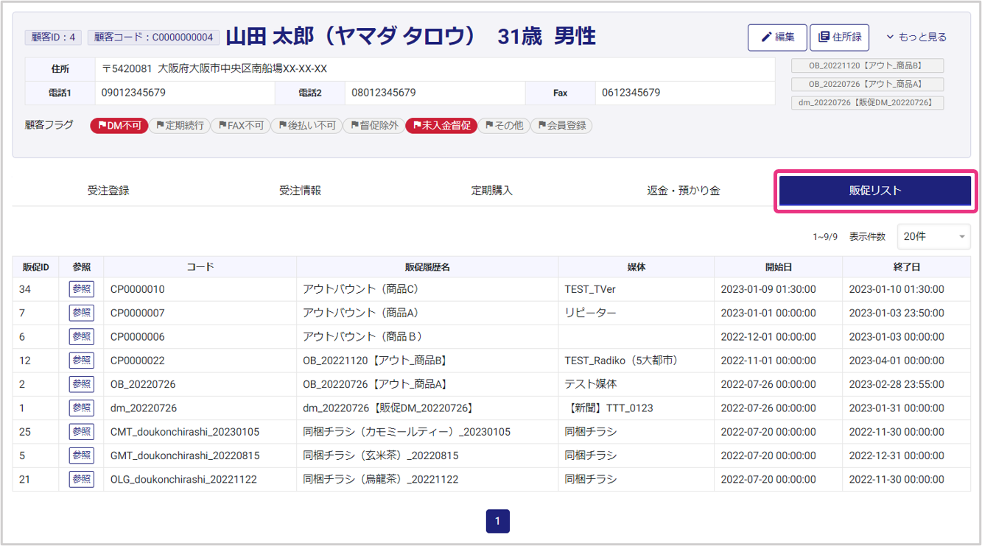Sort by the 開始日 column header
The image size is (982, 546).
tap(778, 267)
